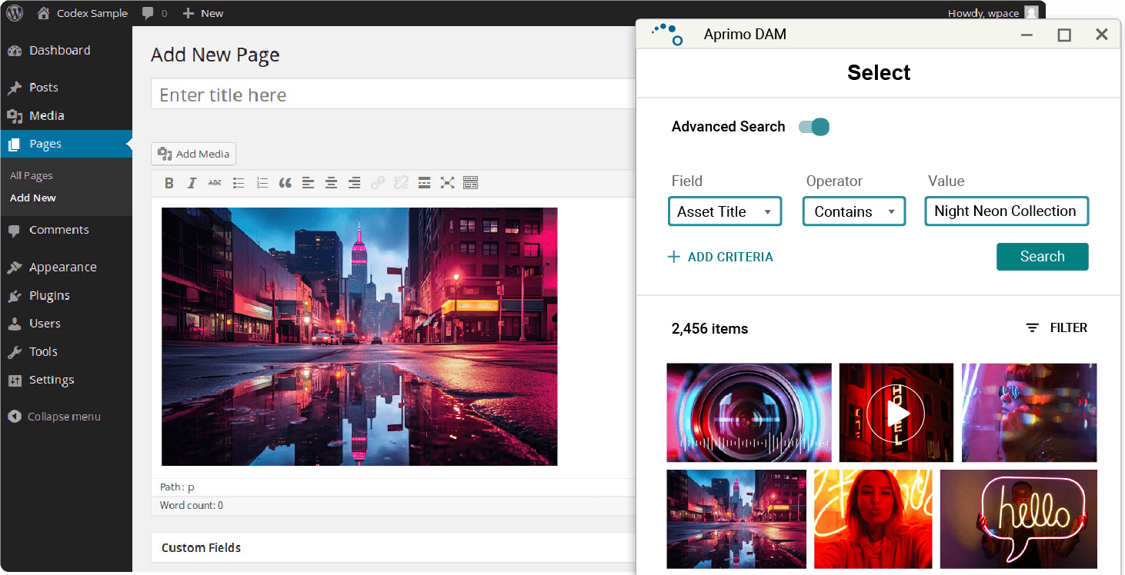This screenshot has width=1125, height=575.
Task: Select the blonde woman neon thumbnail
Action: (x=873, y=519)
